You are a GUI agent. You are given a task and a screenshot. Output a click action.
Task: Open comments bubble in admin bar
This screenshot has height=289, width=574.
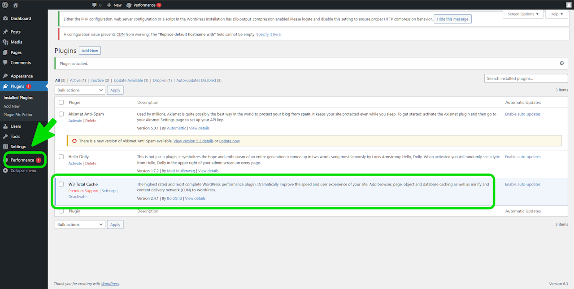click(96, 5)
